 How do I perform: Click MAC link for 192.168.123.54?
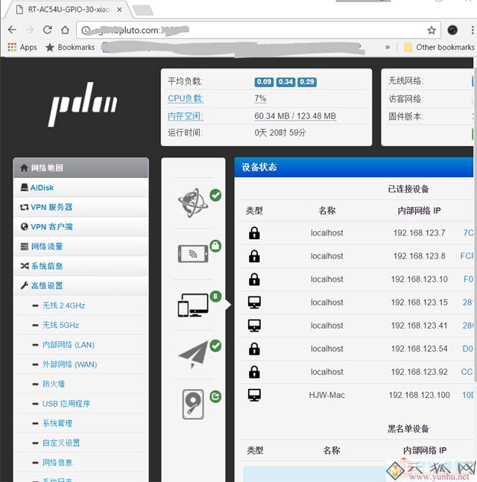(468, 349)
